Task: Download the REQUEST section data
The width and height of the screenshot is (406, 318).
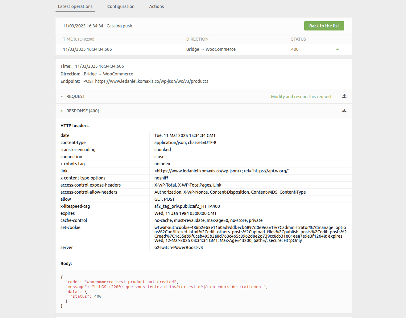Action: pyautogui.click(x=344, y=96)
